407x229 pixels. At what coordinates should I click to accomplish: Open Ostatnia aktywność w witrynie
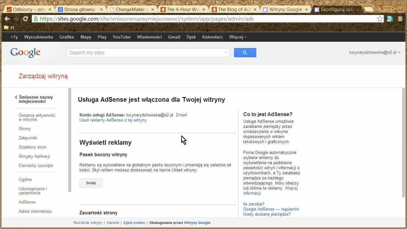click(37, 117)
